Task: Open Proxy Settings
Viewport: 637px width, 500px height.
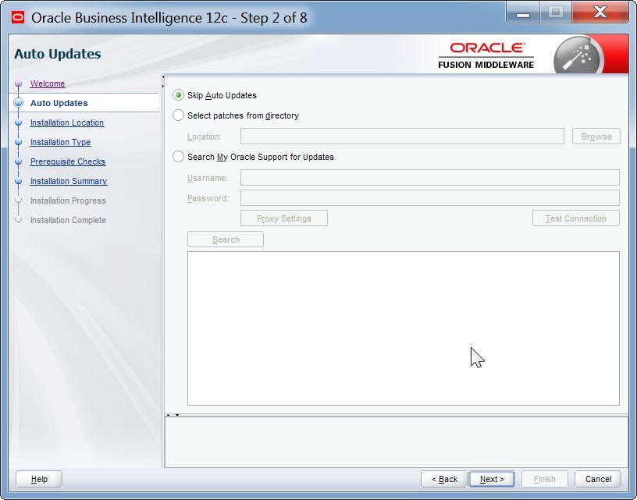Action: (x=284, y=218)
